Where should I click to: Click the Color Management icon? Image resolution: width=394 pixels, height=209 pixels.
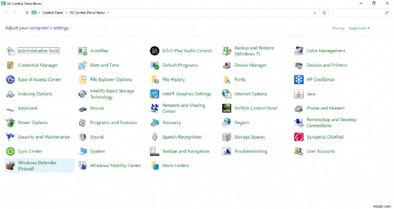[x=299, y=51]
